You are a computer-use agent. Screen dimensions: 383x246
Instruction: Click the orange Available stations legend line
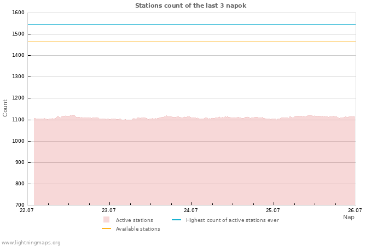tap(106, 229)
